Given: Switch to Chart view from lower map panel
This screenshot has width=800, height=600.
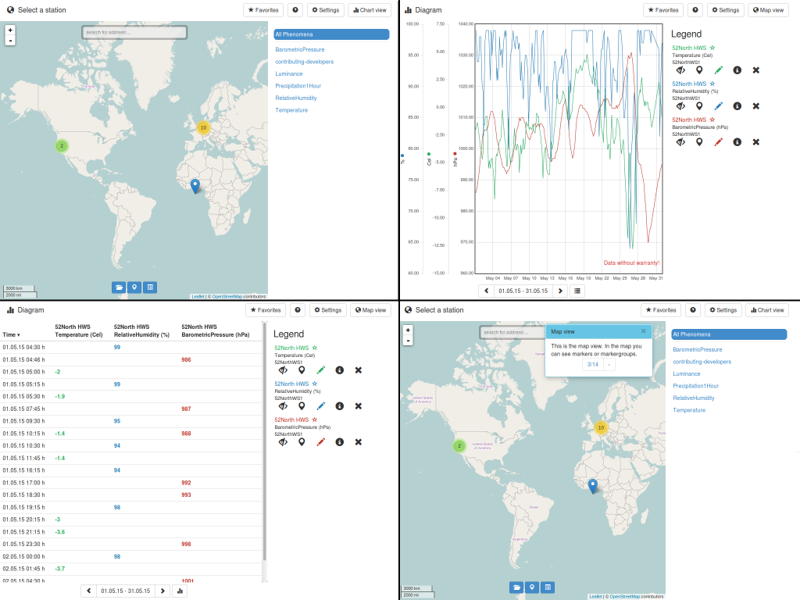Looking at the screenshot, I should (x=767, y=310).
